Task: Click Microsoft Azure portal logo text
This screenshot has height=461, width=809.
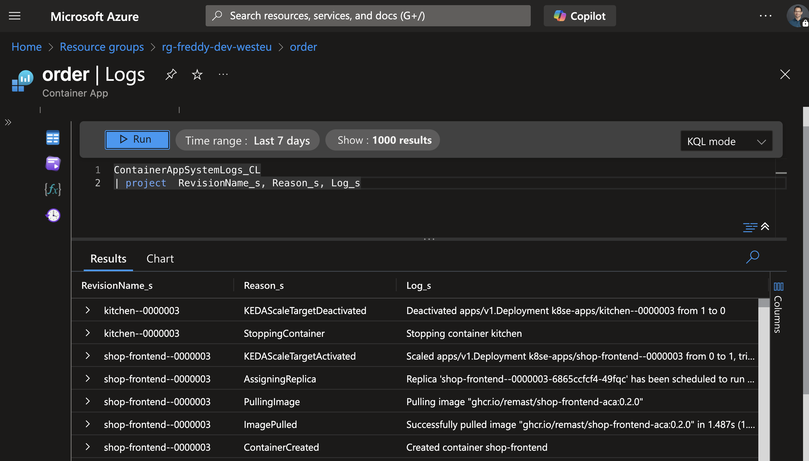Action: [x=94, y=17]
